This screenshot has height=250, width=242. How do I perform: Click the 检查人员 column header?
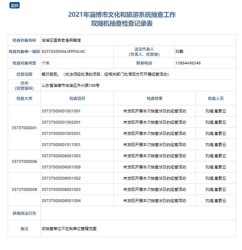click(215, 99)
